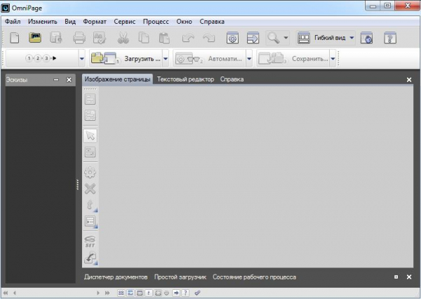
Task: Open Диспетчер документов tab
Action: [116, 277]
